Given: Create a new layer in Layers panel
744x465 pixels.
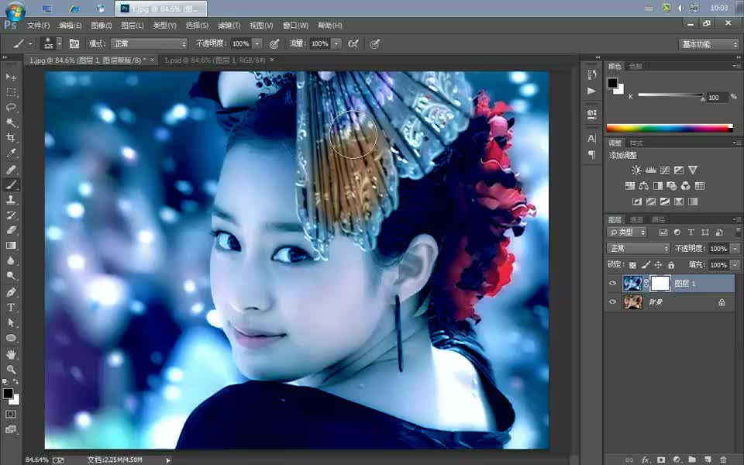Looking at the screenshot, I should click(707, 459).
